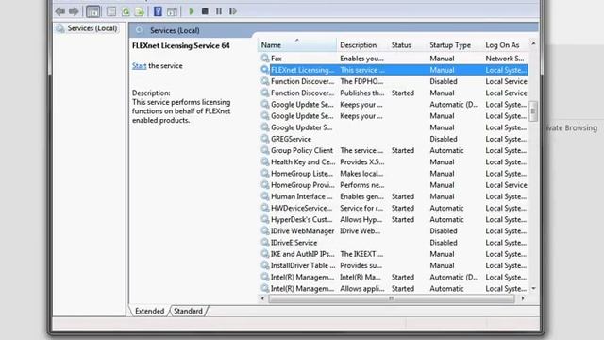Open the Properties toolbar icon

111,11
